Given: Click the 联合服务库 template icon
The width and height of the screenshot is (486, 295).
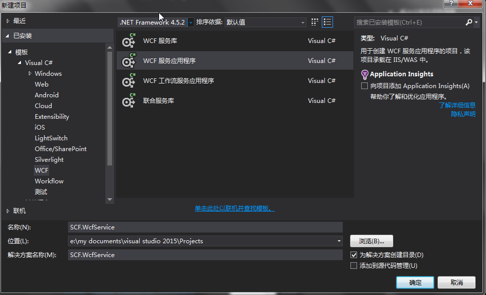Looking at the screenshot, I should [x=128, y=100].
